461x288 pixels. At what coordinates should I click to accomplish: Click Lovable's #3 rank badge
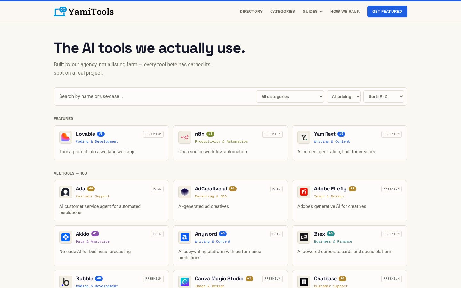click(x=101, y=134)
